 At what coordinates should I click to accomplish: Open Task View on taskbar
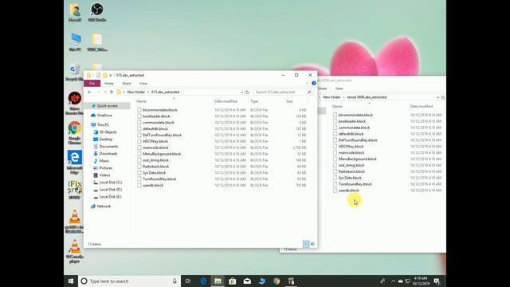coord(188,281)
